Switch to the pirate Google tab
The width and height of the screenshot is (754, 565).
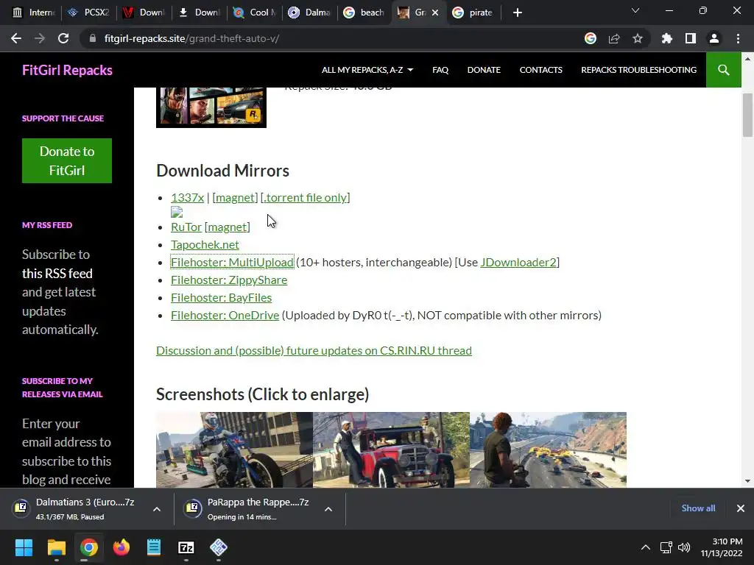click(x=473, y=13)
